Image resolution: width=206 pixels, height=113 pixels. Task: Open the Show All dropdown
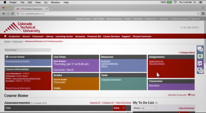(x=149, y=108)
